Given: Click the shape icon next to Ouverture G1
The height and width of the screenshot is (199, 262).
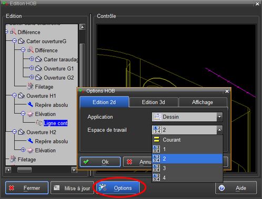Looking at the screenshot, I should pyautogui.click(x=38, y=68).
